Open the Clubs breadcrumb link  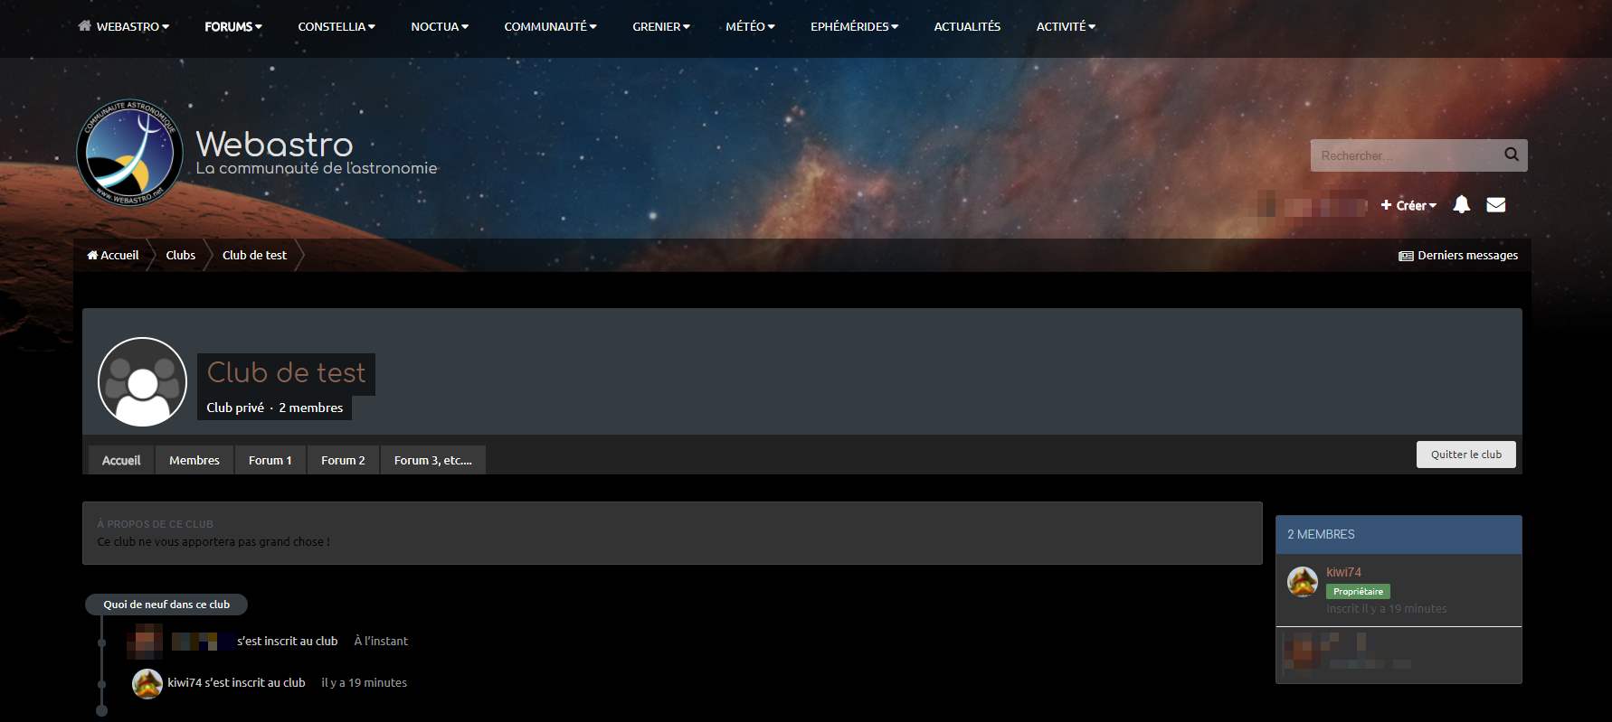pyautogui.click(x=181, y=256)
